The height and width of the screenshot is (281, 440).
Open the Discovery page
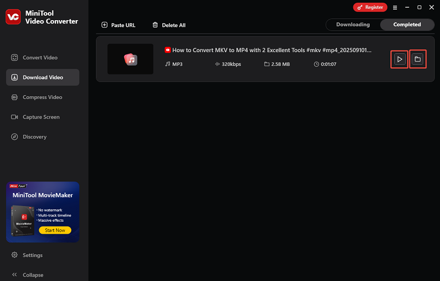(x=42, y=137)
